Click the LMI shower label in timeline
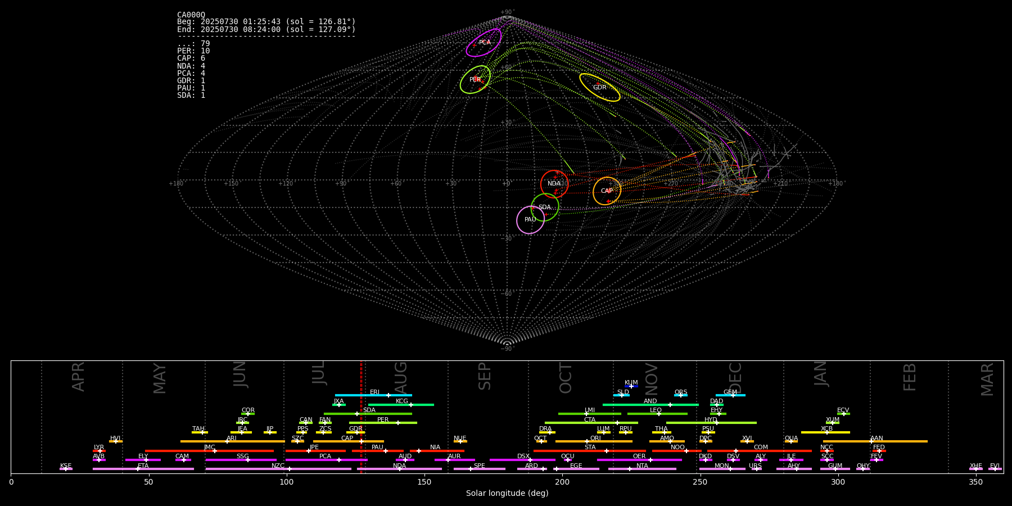The height and width of the screenshot is (506, 1012). pos(590,410)
